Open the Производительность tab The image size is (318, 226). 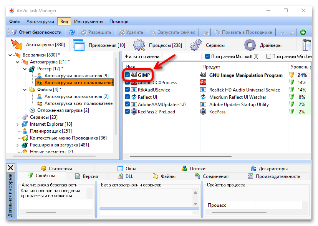click(274, 176)
